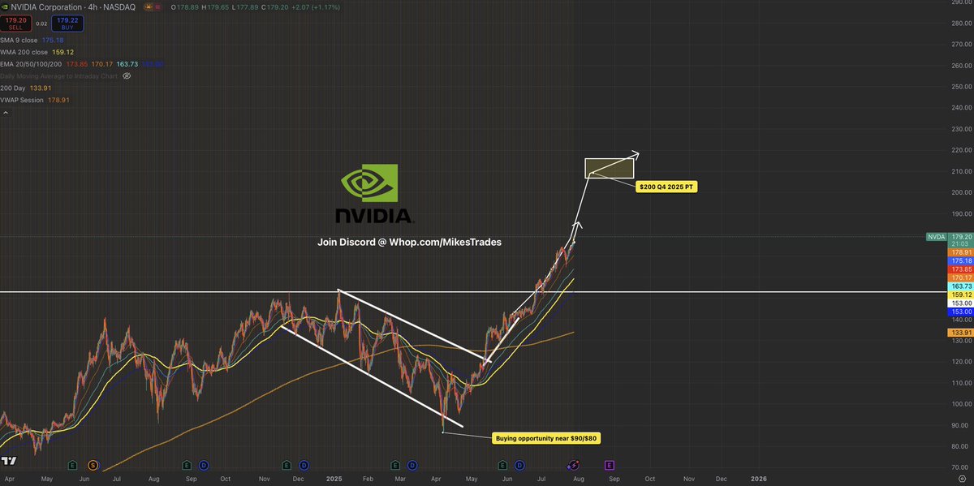Click the earnings E marker in late August 2024
The height and width of the screenshot is (486, 974).
click(186, 465)
